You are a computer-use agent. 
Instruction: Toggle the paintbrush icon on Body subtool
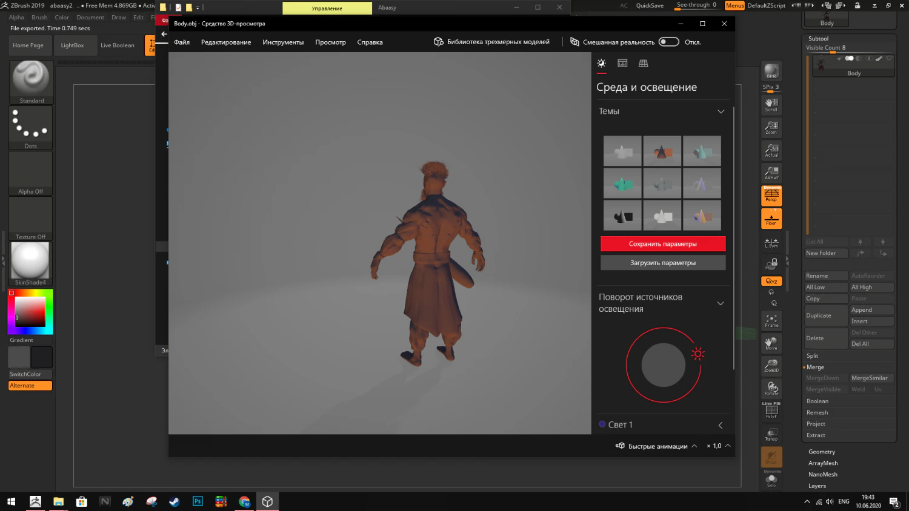pyautogui.click(x=878, y=59)
